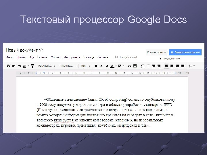This screenshot has width=207, height=155.
Task: Align text to the right
Action: pos(177,66)
